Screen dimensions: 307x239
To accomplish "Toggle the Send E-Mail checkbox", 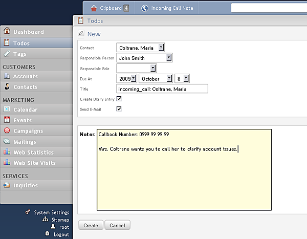I will (x=119, y=109).
